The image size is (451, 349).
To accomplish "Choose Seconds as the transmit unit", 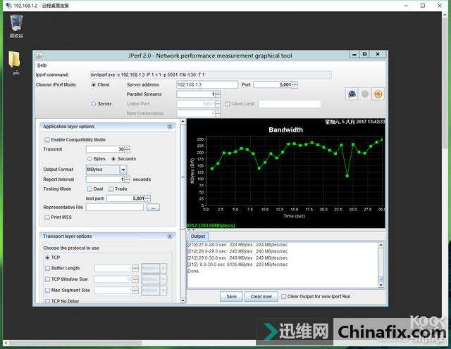I will pyautogui.click(x=113, y=159).
